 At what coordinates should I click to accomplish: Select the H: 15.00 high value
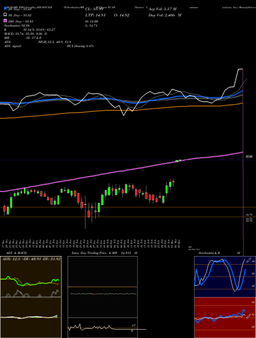92,22
